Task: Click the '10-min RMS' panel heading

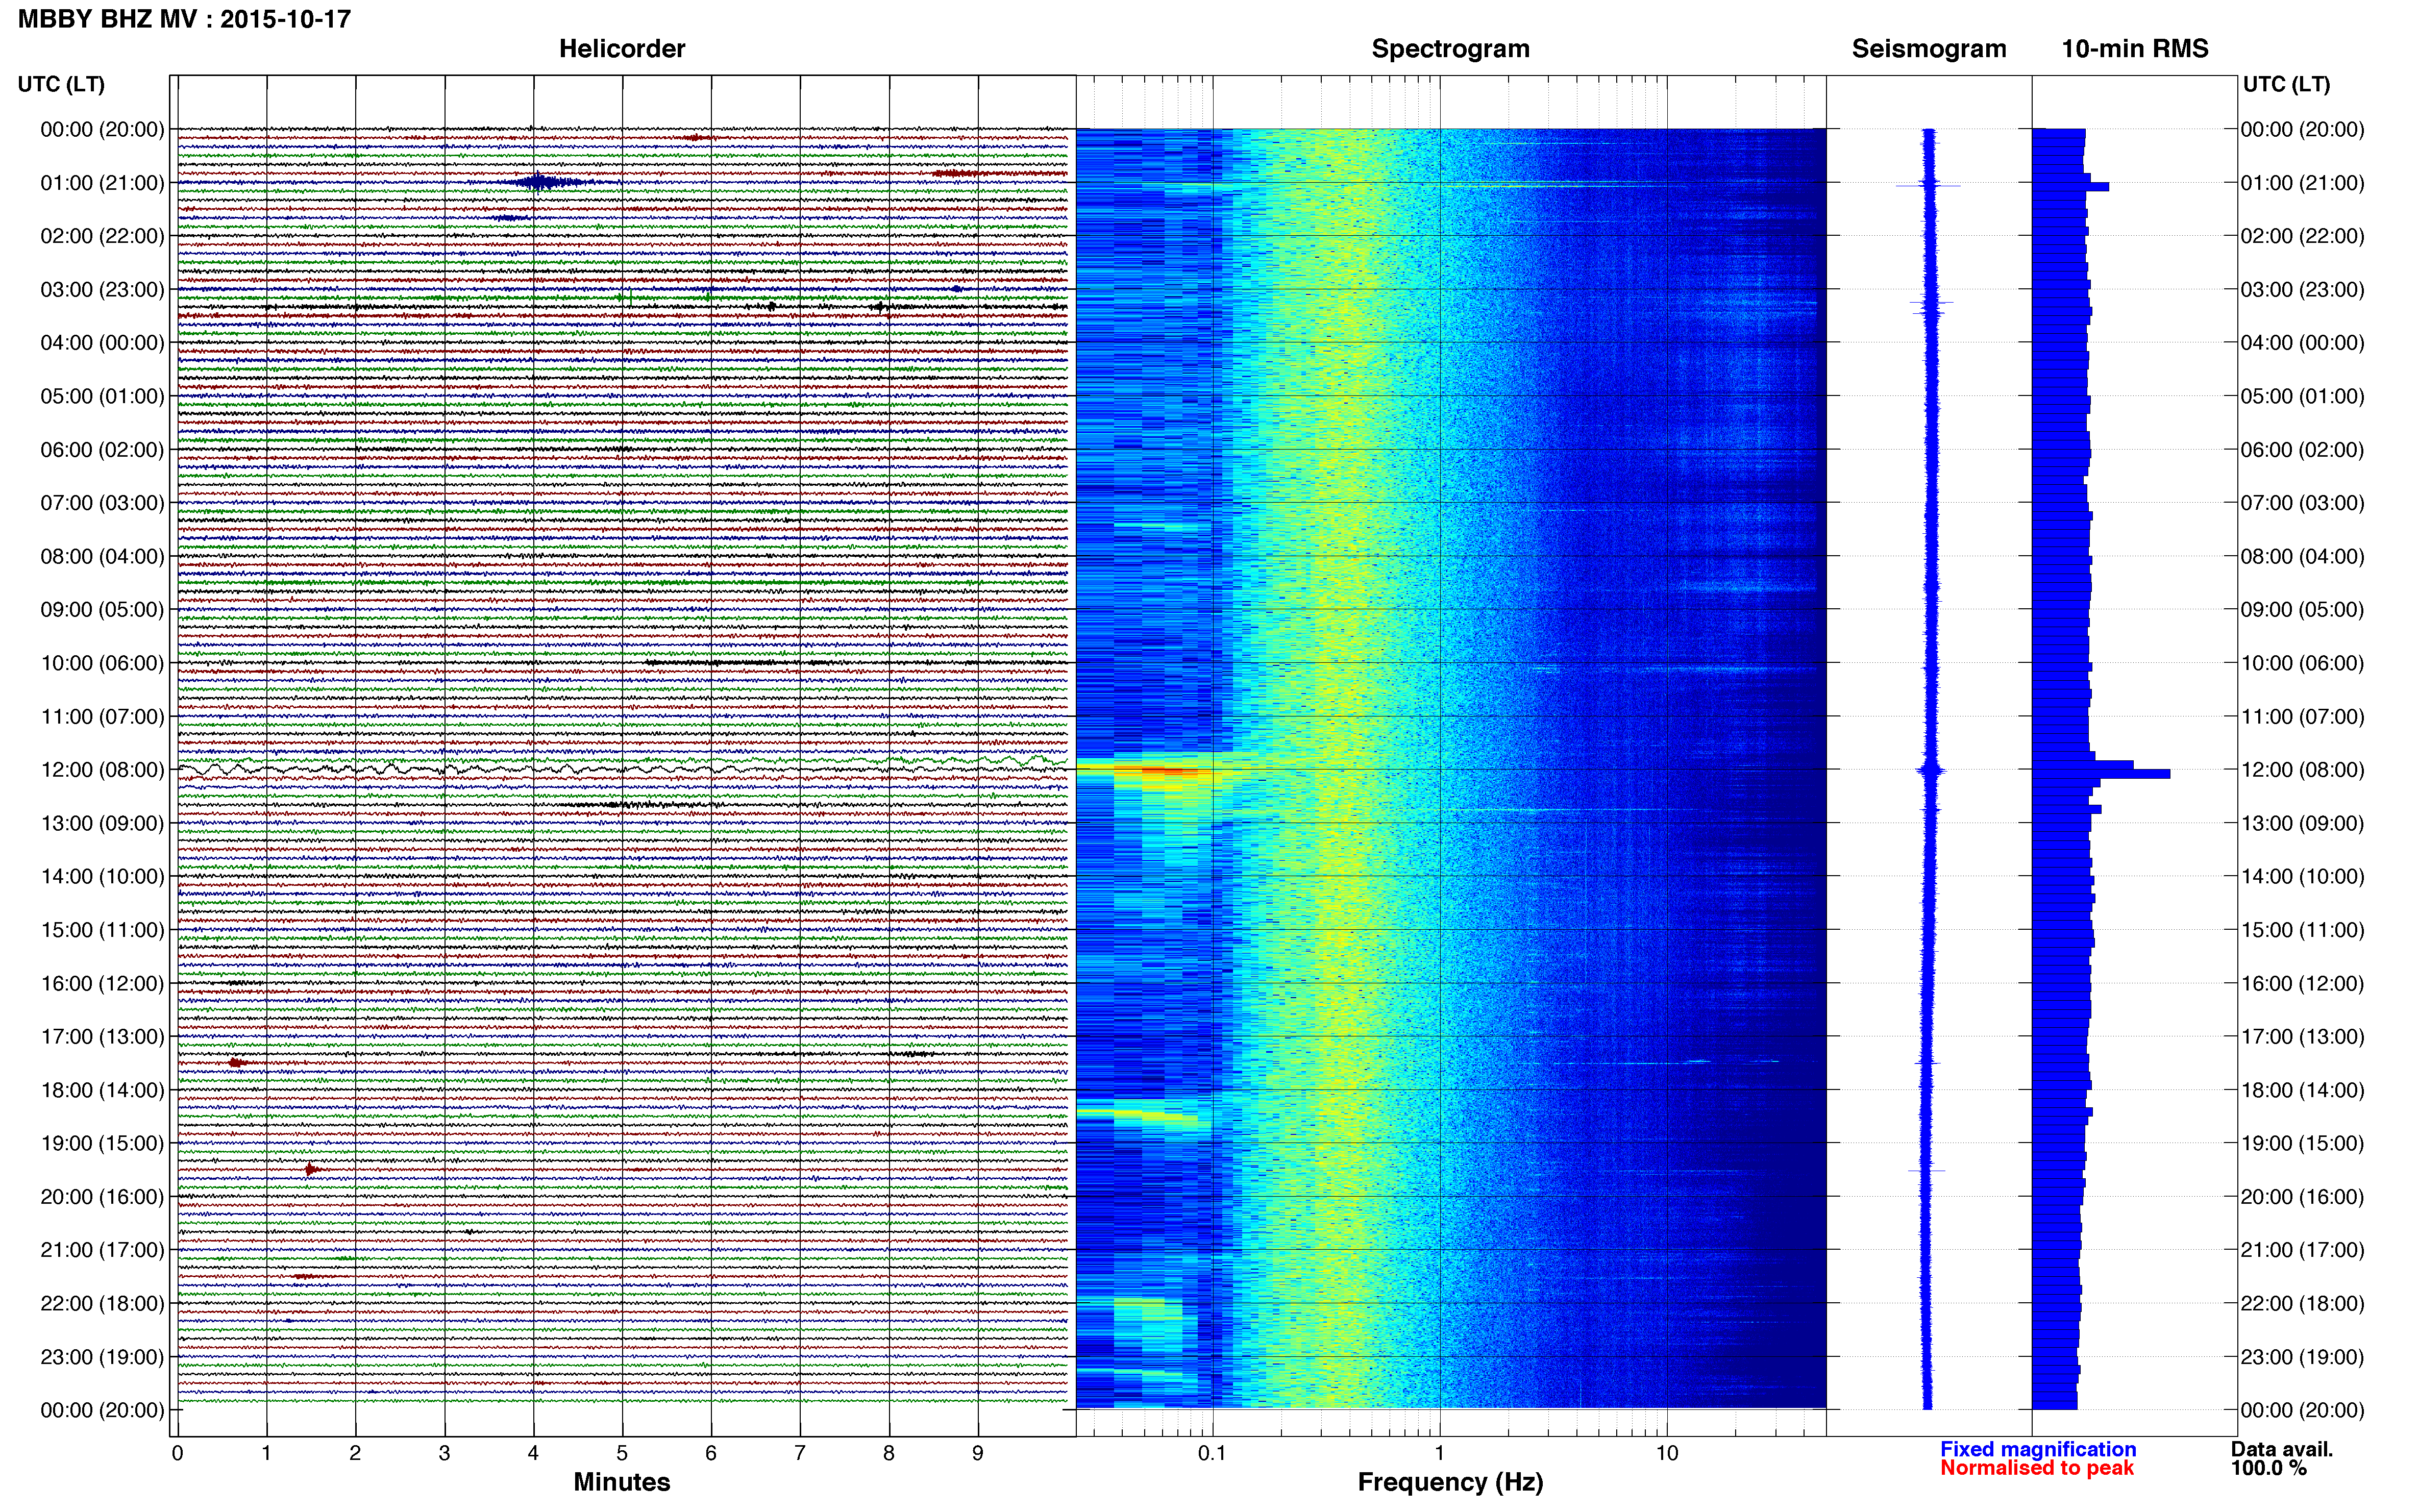Action: coord(2135,49)
